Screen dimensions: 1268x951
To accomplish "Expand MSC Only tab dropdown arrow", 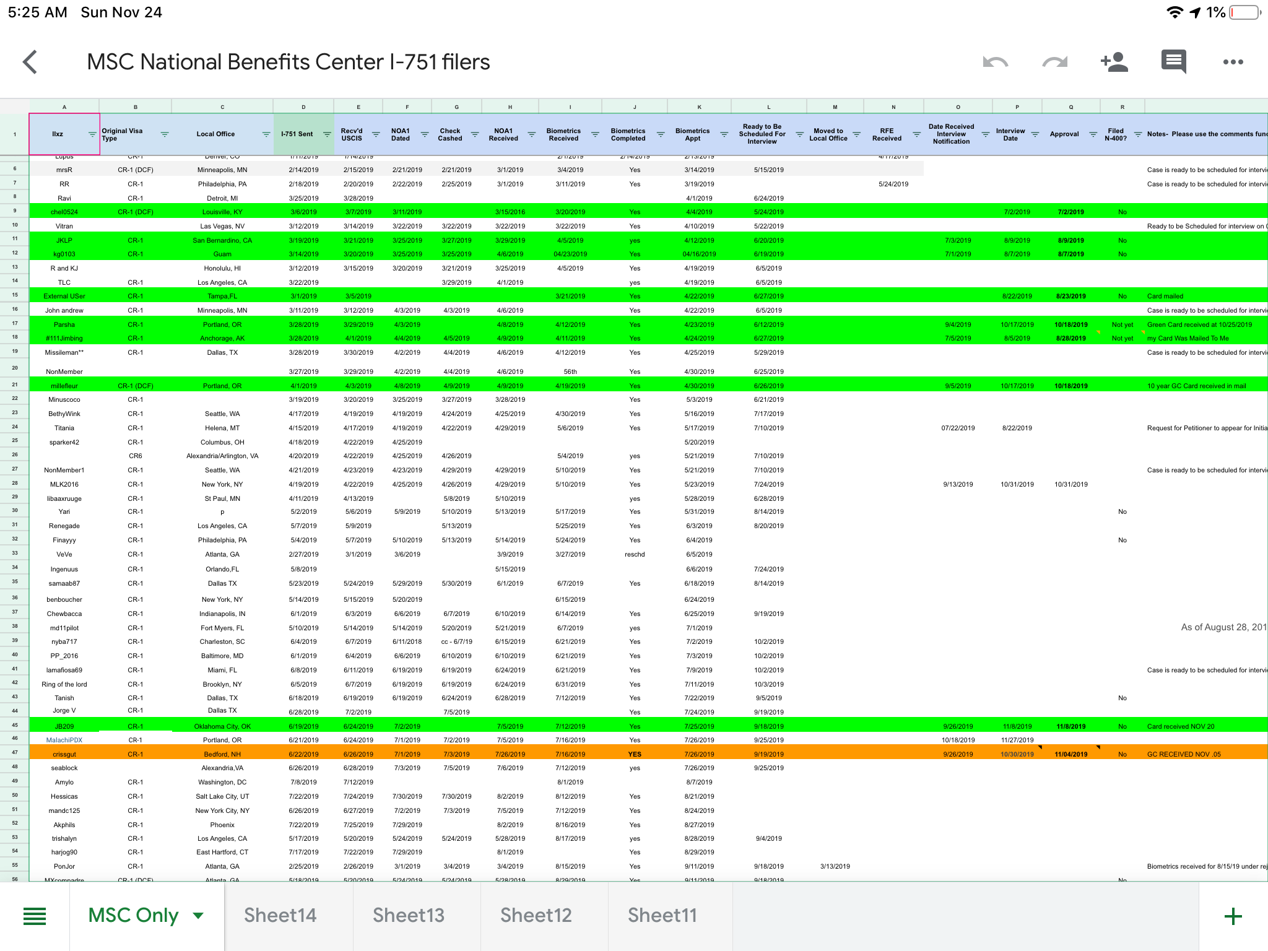I will tap(198, 916).
